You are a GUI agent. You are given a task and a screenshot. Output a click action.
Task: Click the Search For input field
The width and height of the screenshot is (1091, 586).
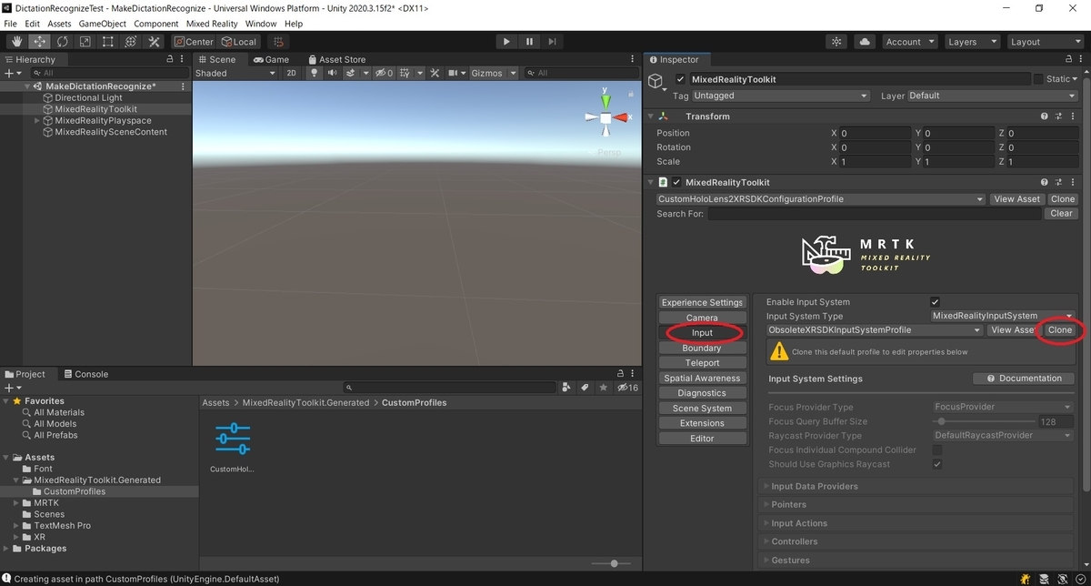coord(875,214)
